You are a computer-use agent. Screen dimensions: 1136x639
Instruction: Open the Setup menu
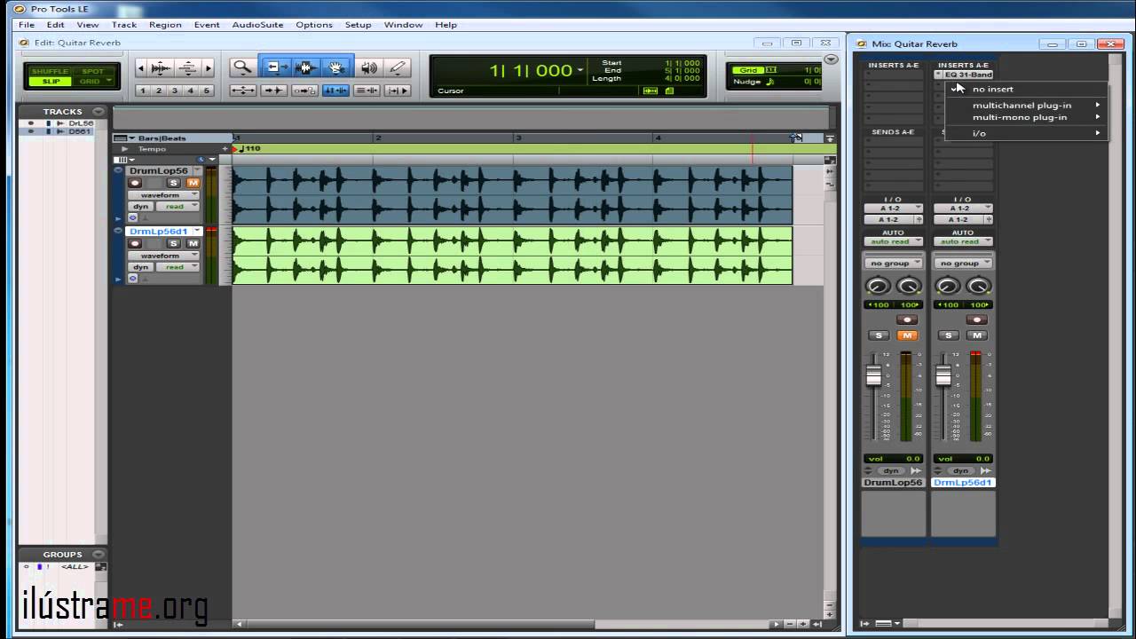click(358, 25)
